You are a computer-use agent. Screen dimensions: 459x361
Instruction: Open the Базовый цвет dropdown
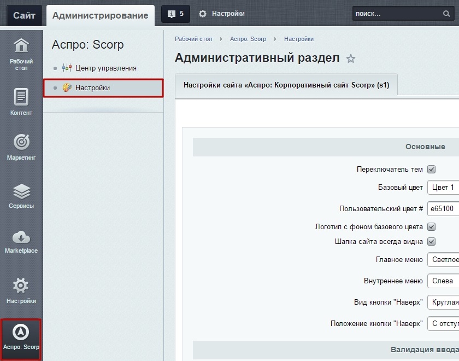click(443, 187)
